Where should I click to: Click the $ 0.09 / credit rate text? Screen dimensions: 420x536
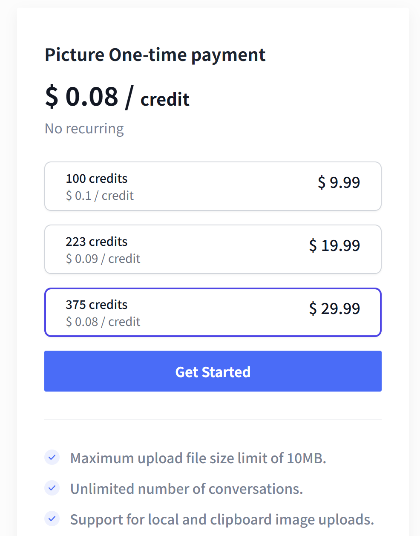[103, 259]
